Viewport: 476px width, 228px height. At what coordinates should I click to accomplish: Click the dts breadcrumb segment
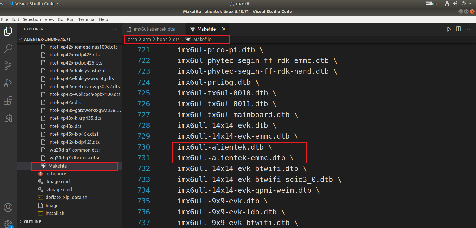(176, 39)
